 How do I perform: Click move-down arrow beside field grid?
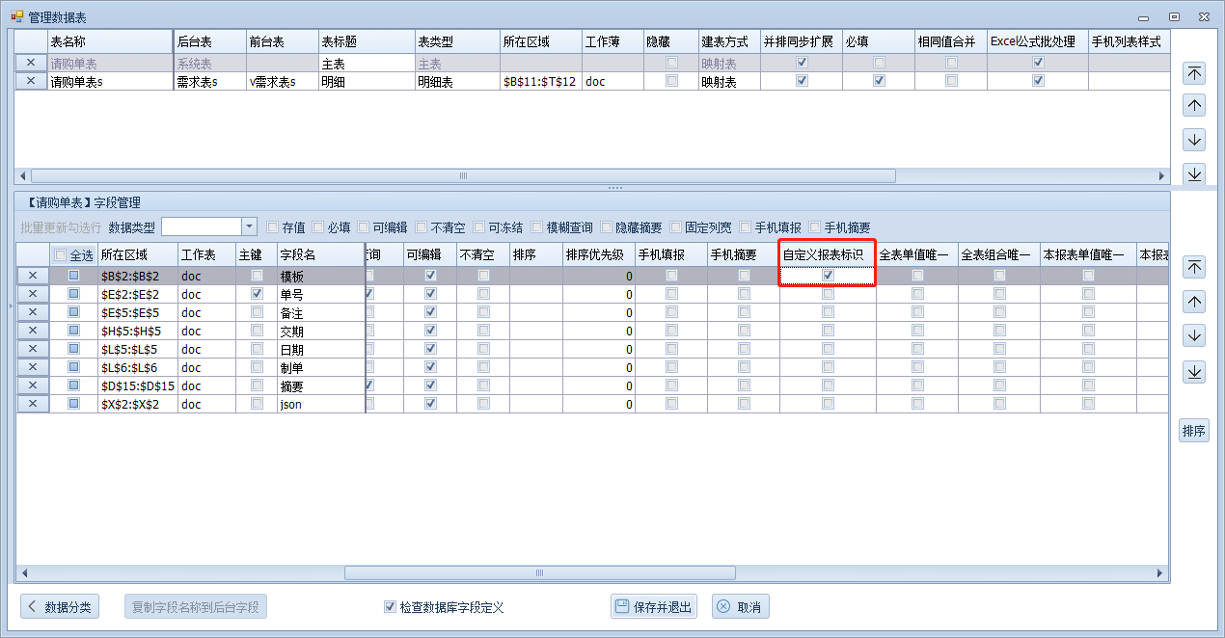pos(1194,336)
